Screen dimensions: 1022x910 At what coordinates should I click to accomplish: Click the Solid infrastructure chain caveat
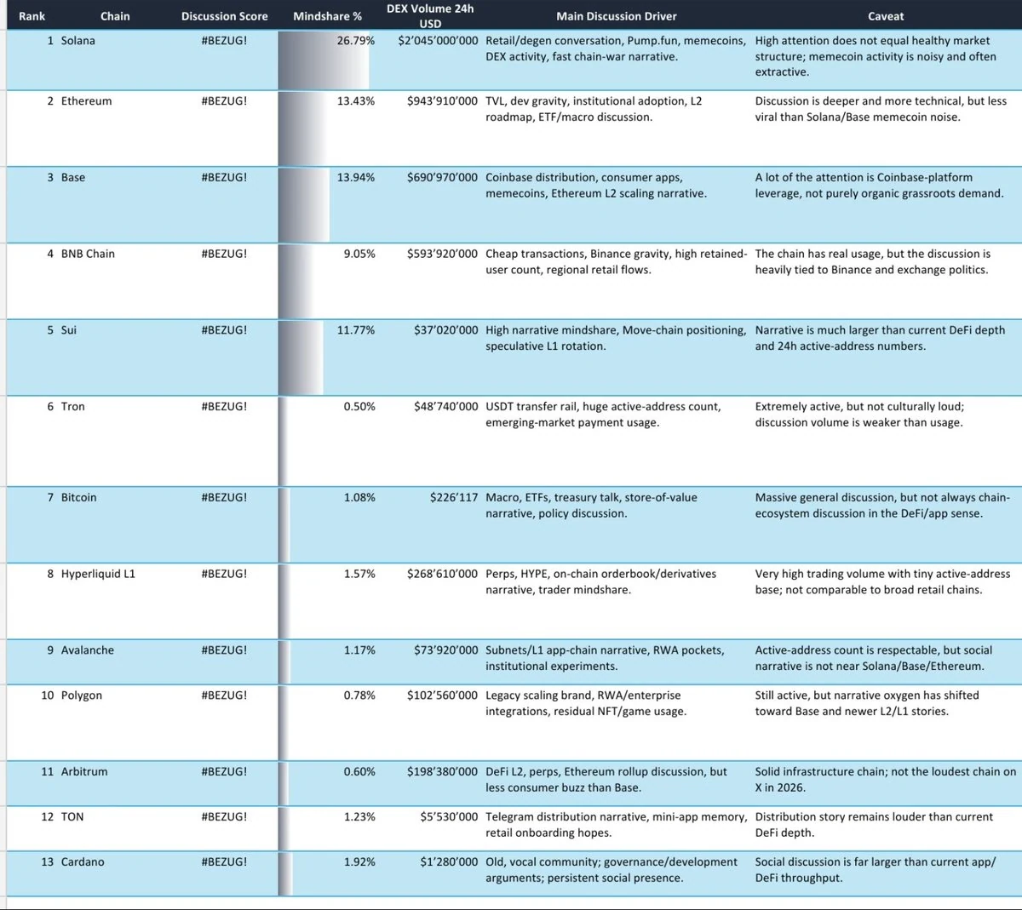(886, 780)
